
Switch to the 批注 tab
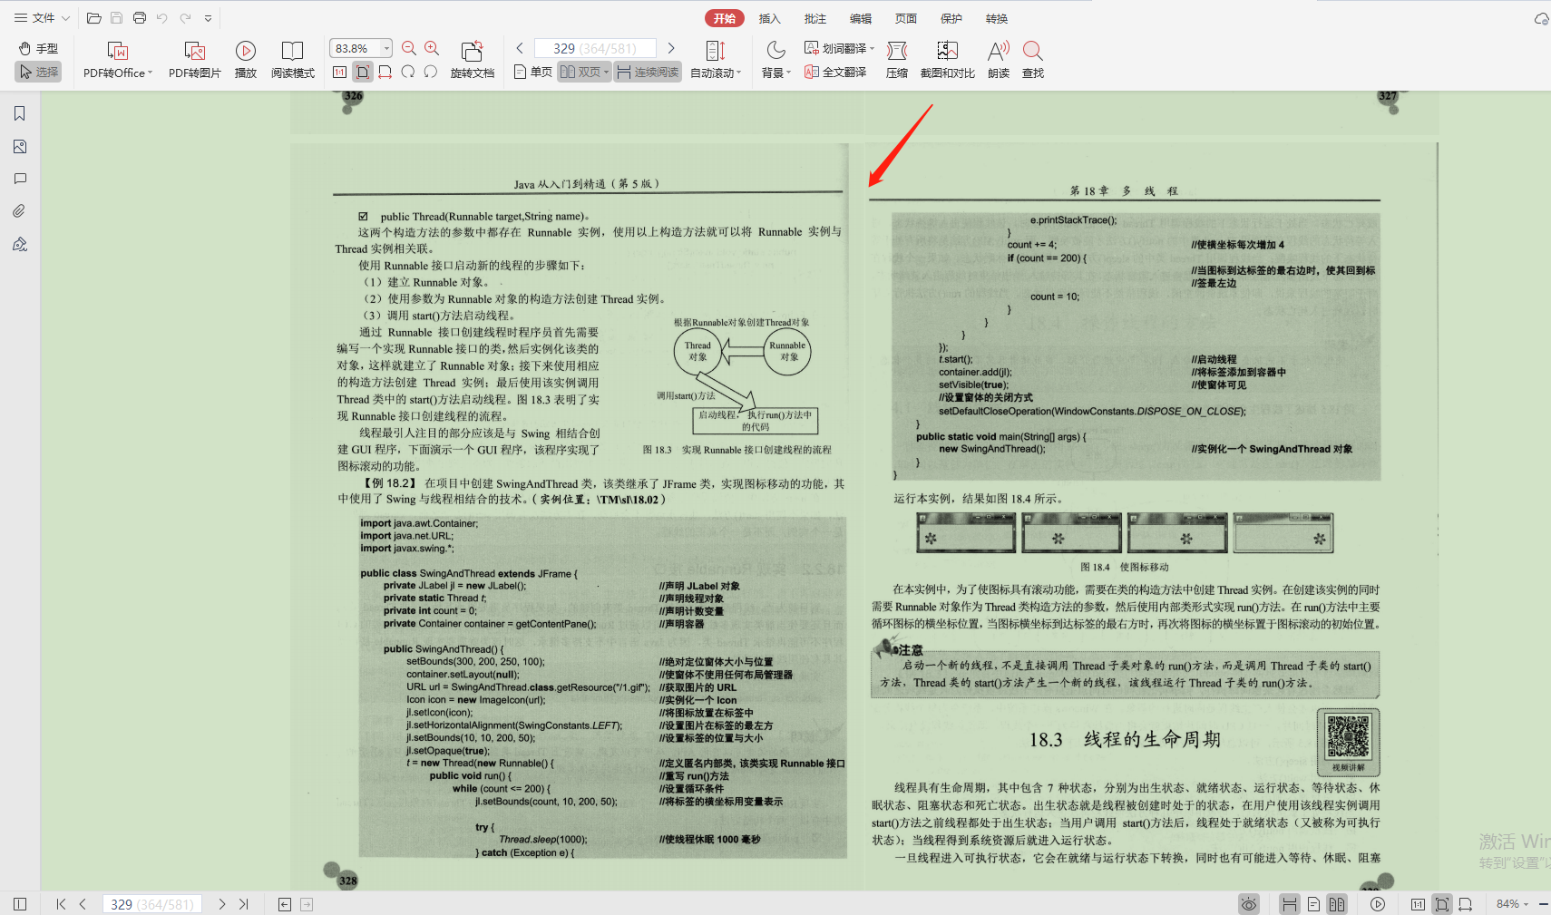(x=815, y=18)
